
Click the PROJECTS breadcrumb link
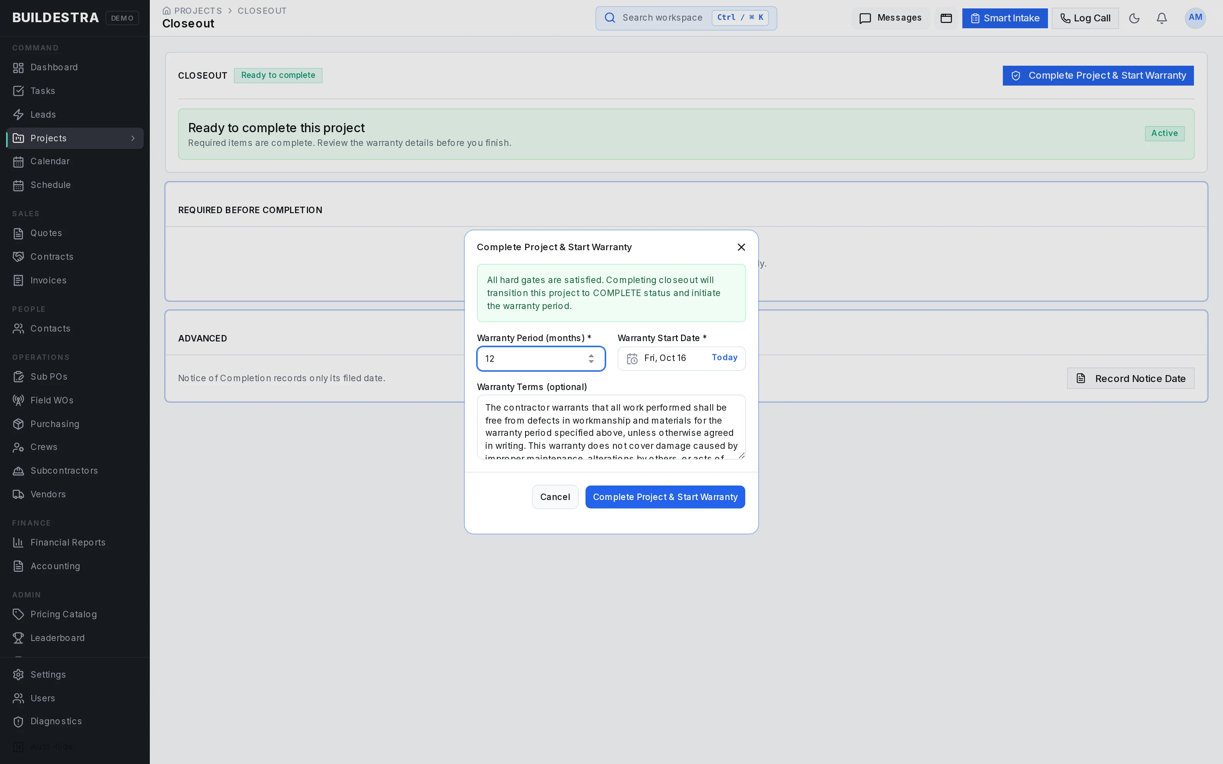point(198,11)
